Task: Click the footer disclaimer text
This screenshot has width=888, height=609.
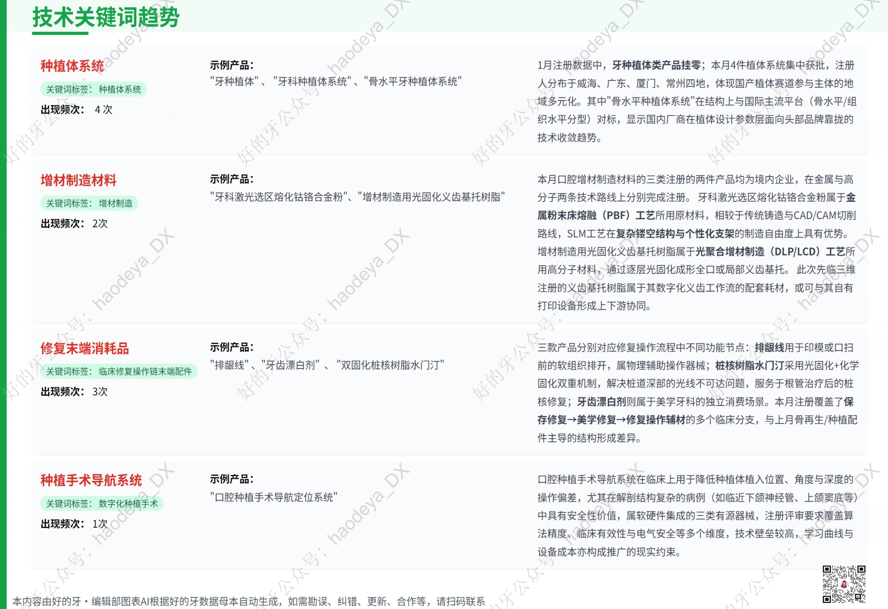Action: pyautogui.click(x=248, y=601)
